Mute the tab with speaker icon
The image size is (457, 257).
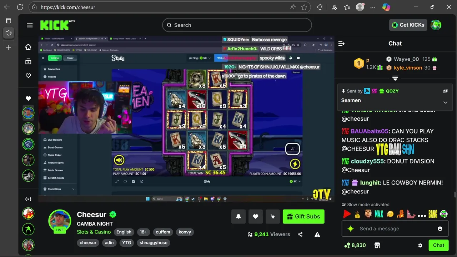click(9, 33)
